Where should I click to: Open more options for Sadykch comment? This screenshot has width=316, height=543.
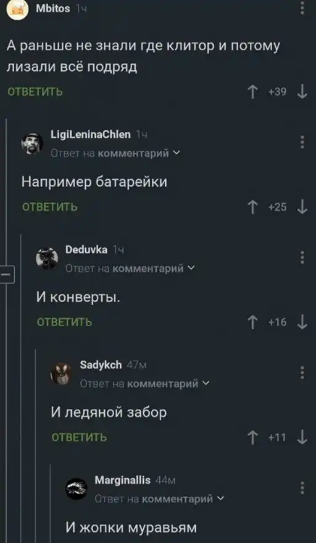click(x=302, y=373)
